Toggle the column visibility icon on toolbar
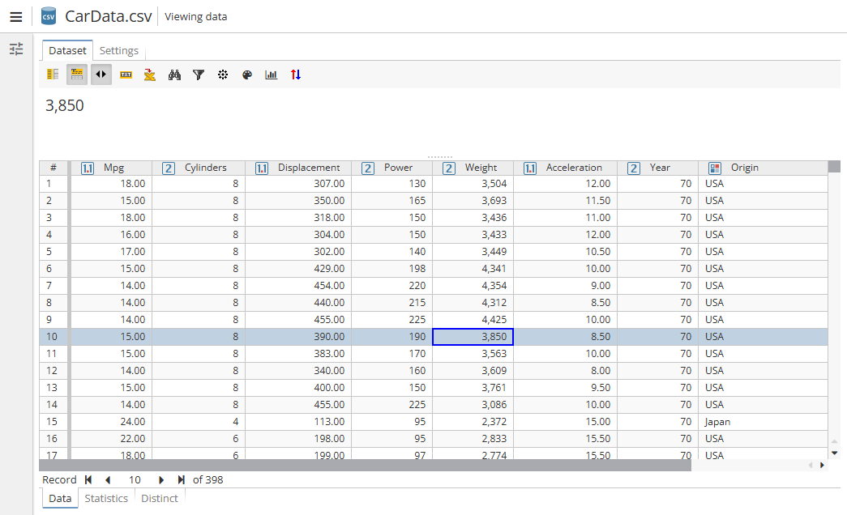 tap(53, 74)
